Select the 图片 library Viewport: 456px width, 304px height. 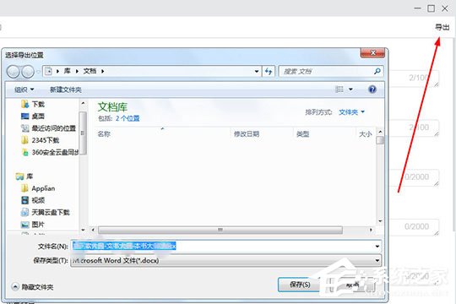click(x=33, y=225)
